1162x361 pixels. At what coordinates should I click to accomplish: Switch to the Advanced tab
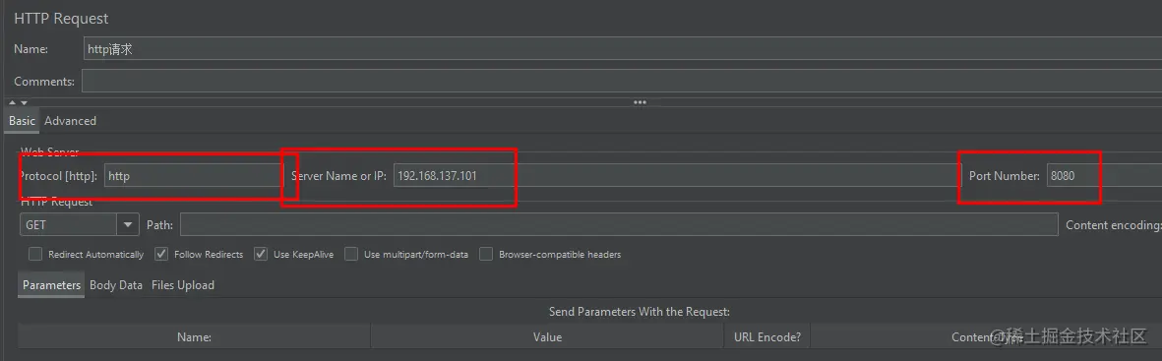(x=71, y=120)
